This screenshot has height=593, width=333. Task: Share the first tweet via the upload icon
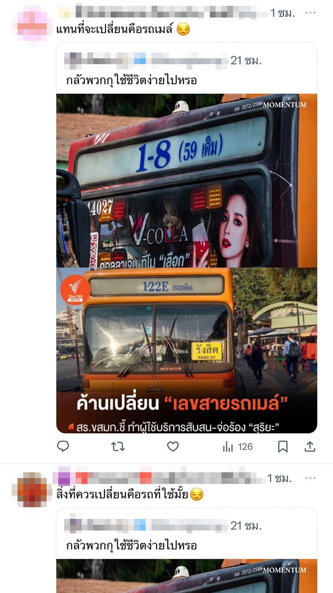click(x=310, y=446)
